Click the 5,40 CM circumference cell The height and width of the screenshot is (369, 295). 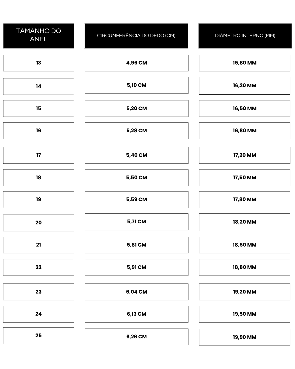(136, 155)
